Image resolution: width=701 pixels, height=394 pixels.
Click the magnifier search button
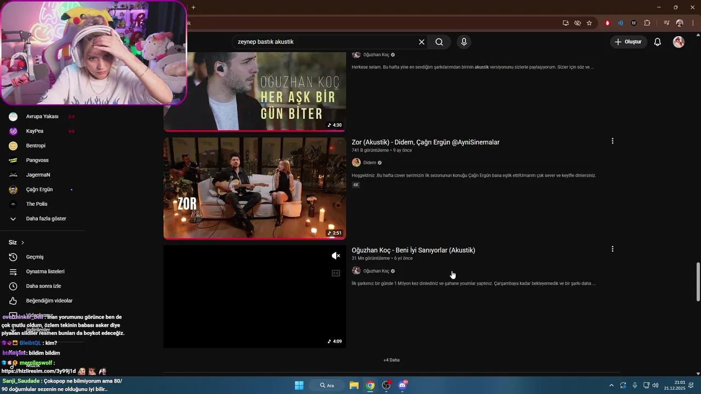[x=439, y=42]
